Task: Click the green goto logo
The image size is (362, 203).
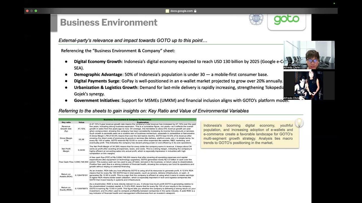Action: tap(286, 20)
